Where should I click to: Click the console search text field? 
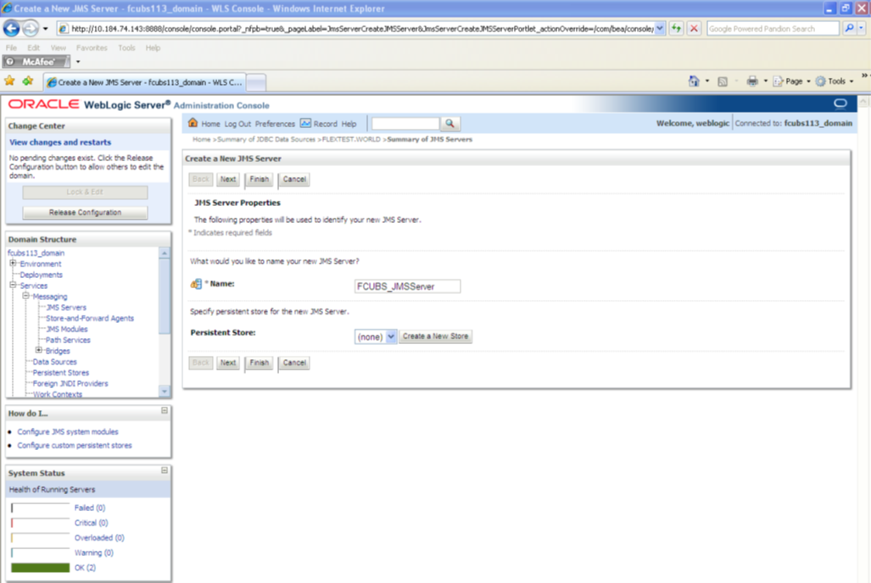pos(405,123)
